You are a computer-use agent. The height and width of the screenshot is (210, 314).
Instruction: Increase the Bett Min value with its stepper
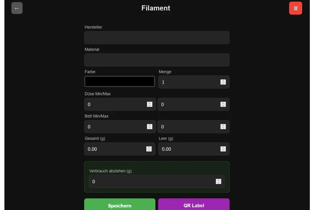tap(150, 125)
